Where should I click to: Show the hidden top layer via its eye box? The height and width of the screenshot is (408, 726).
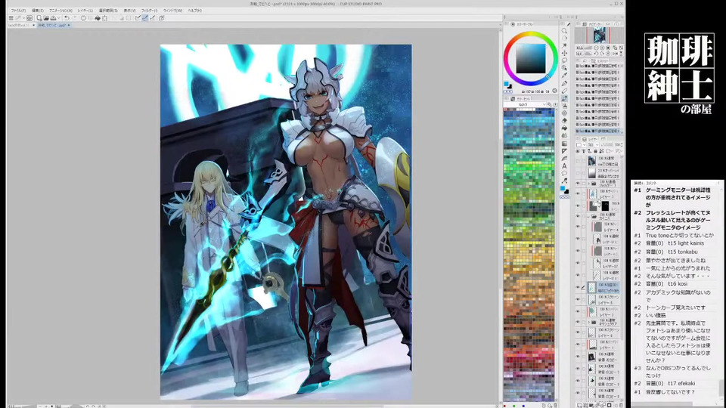click(577, 160)
